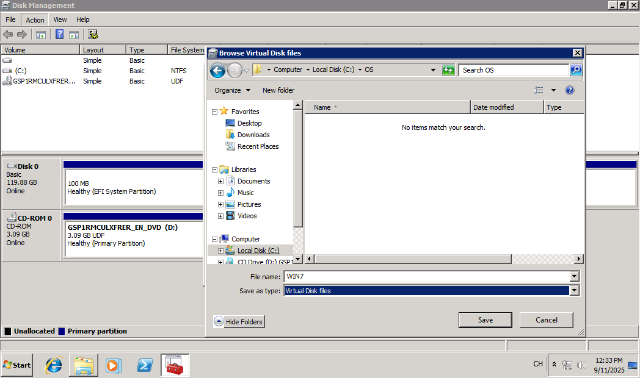Click the Change your view icon
This screenshot has width=640, height=378.
pos(538,90)
